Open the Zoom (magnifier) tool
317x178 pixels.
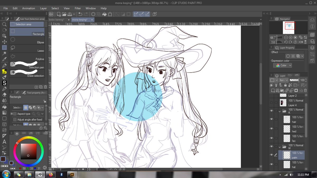4,24
